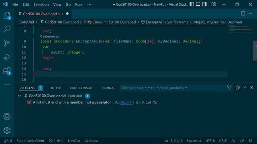The image size is (257, 144).
Task: Collapse the Cod50100.OverLoad.al problems group
Action: pyautogui.click(x=20, y=96)
